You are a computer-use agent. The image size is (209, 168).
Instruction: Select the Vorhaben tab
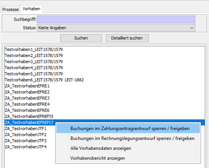click(x=31, y=9)
